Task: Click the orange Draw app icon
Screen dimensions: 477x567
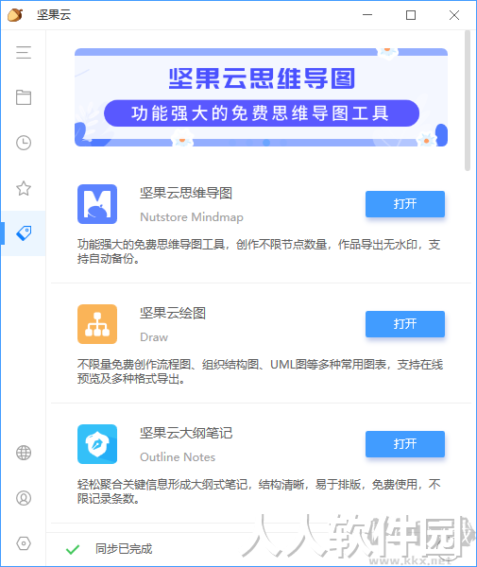Action: 97,324
